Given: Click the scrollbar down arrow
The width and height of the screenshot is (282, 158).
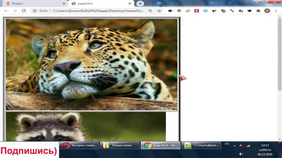Looking at the screenshot, I should point(279,139).
